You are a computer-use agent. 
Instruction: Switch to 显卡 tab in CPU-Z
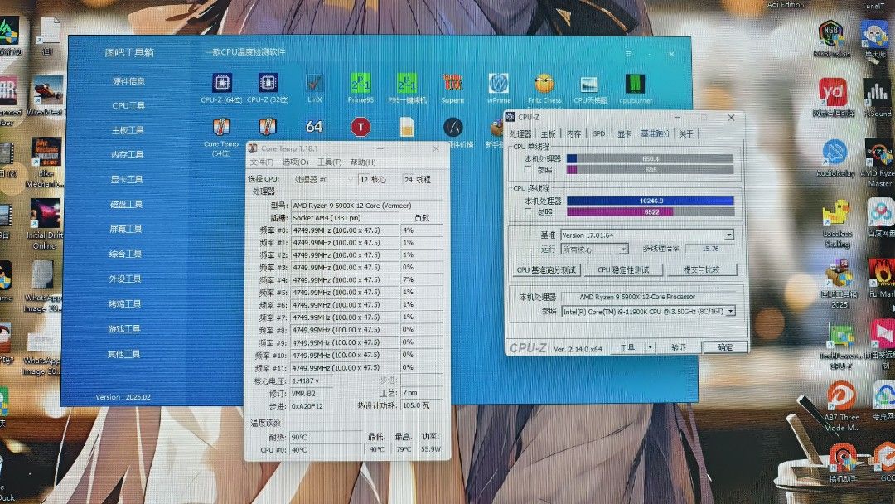[625, 133]
